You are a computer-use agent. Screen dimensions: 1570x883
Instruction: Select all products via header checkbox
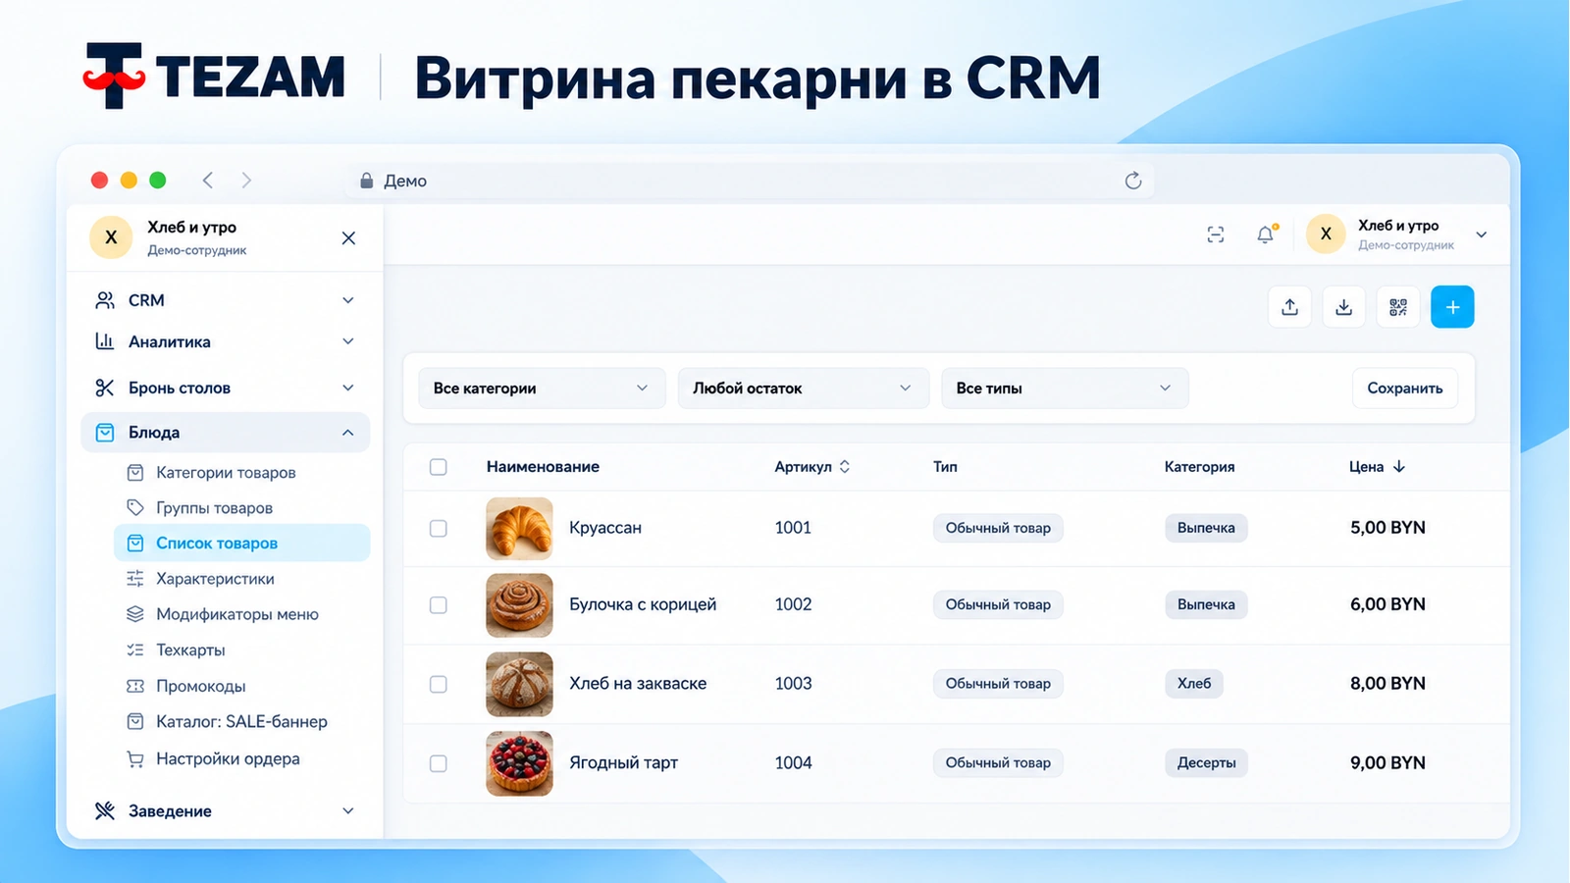[439, 467]
